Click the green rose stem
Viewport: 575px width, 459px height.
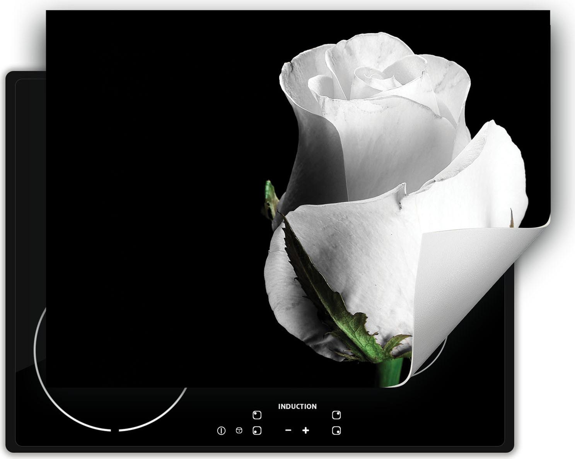point(390,372)
